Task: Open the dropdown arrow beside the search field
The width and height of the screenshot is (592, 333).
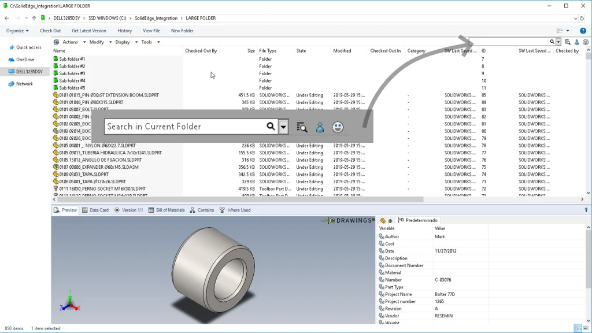Action: tap(283, 126)
